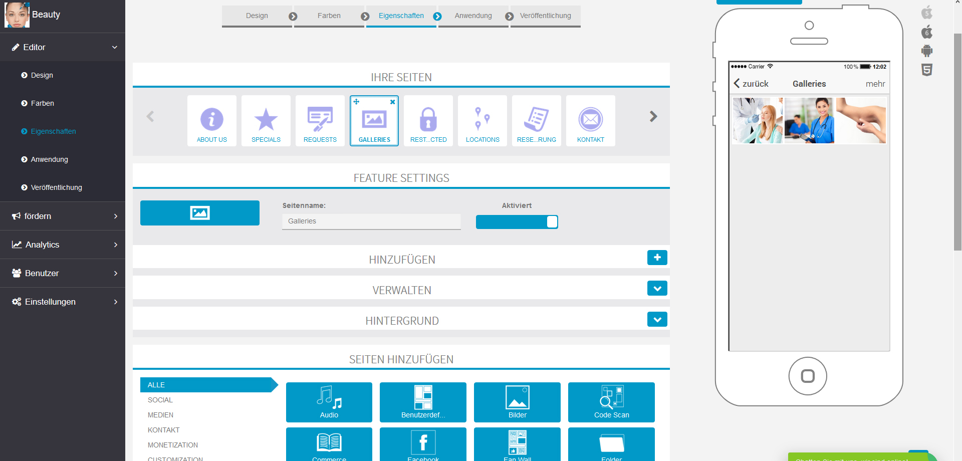Open the Eigenschaften wizard step
This screenshot has width=962, height=461.
coord(401,16)
